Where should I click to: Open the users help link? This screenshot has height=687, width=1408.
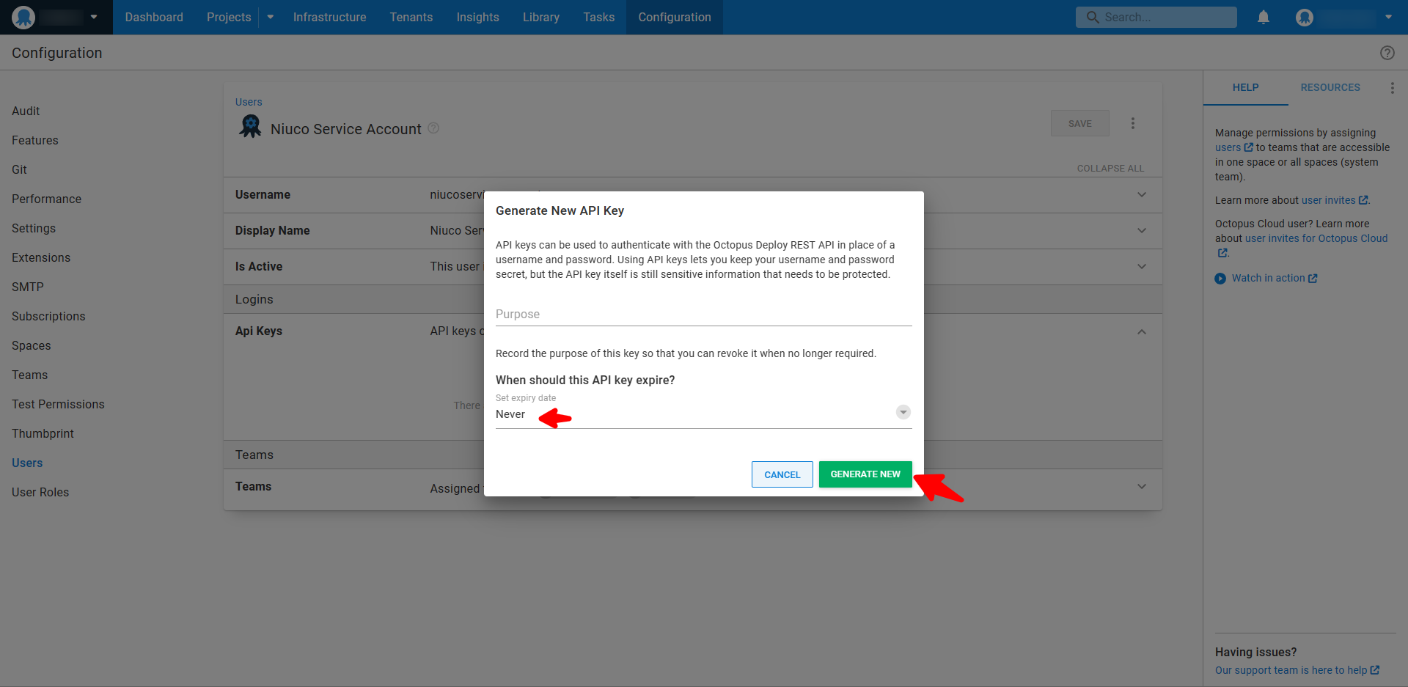click(1233, 147)
